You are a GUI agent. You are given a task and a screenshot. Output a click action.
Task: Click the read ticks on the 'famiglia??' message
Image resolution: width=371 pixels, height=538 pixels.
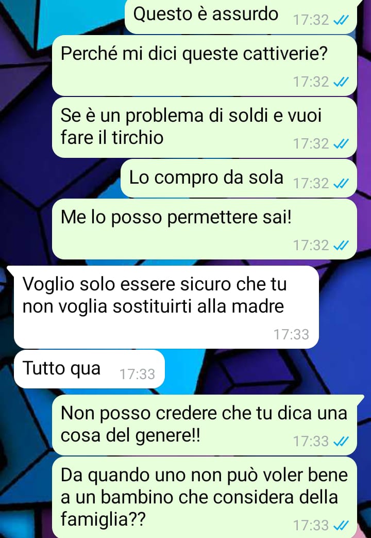pos(341,525)
